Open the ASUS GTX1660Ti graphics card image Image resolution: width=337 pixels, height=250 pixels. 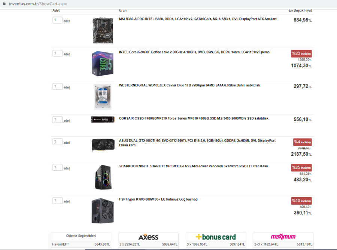pos(103,145)
